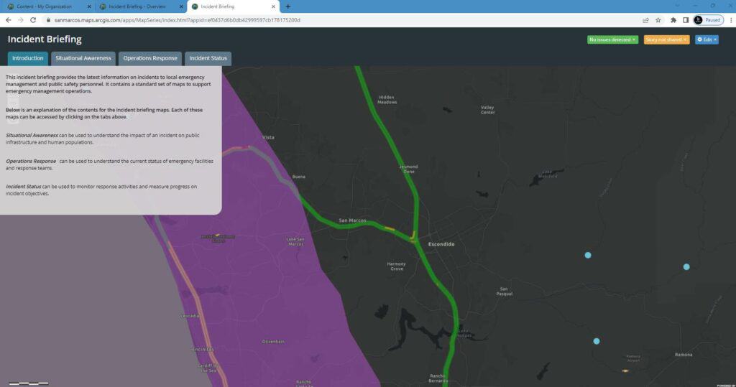
Task: Open the Situational Awareness tab
Action: point(84,58)
